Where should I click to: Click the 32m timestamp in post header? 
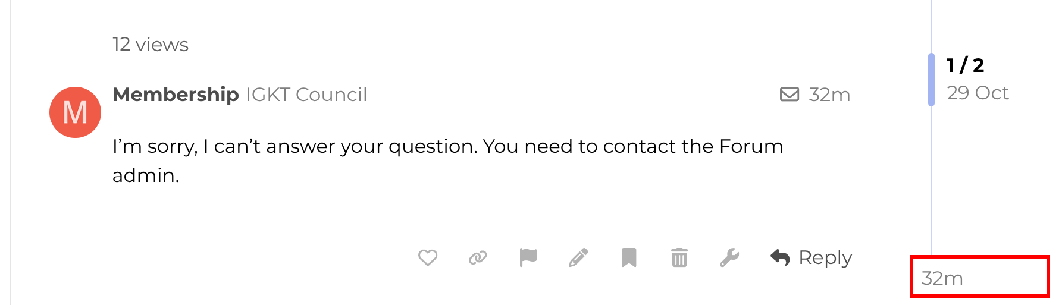pos(829,95)
